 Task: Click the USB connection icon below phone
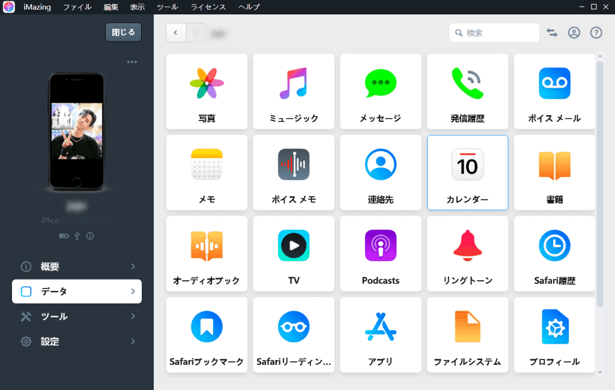point(77,236)
